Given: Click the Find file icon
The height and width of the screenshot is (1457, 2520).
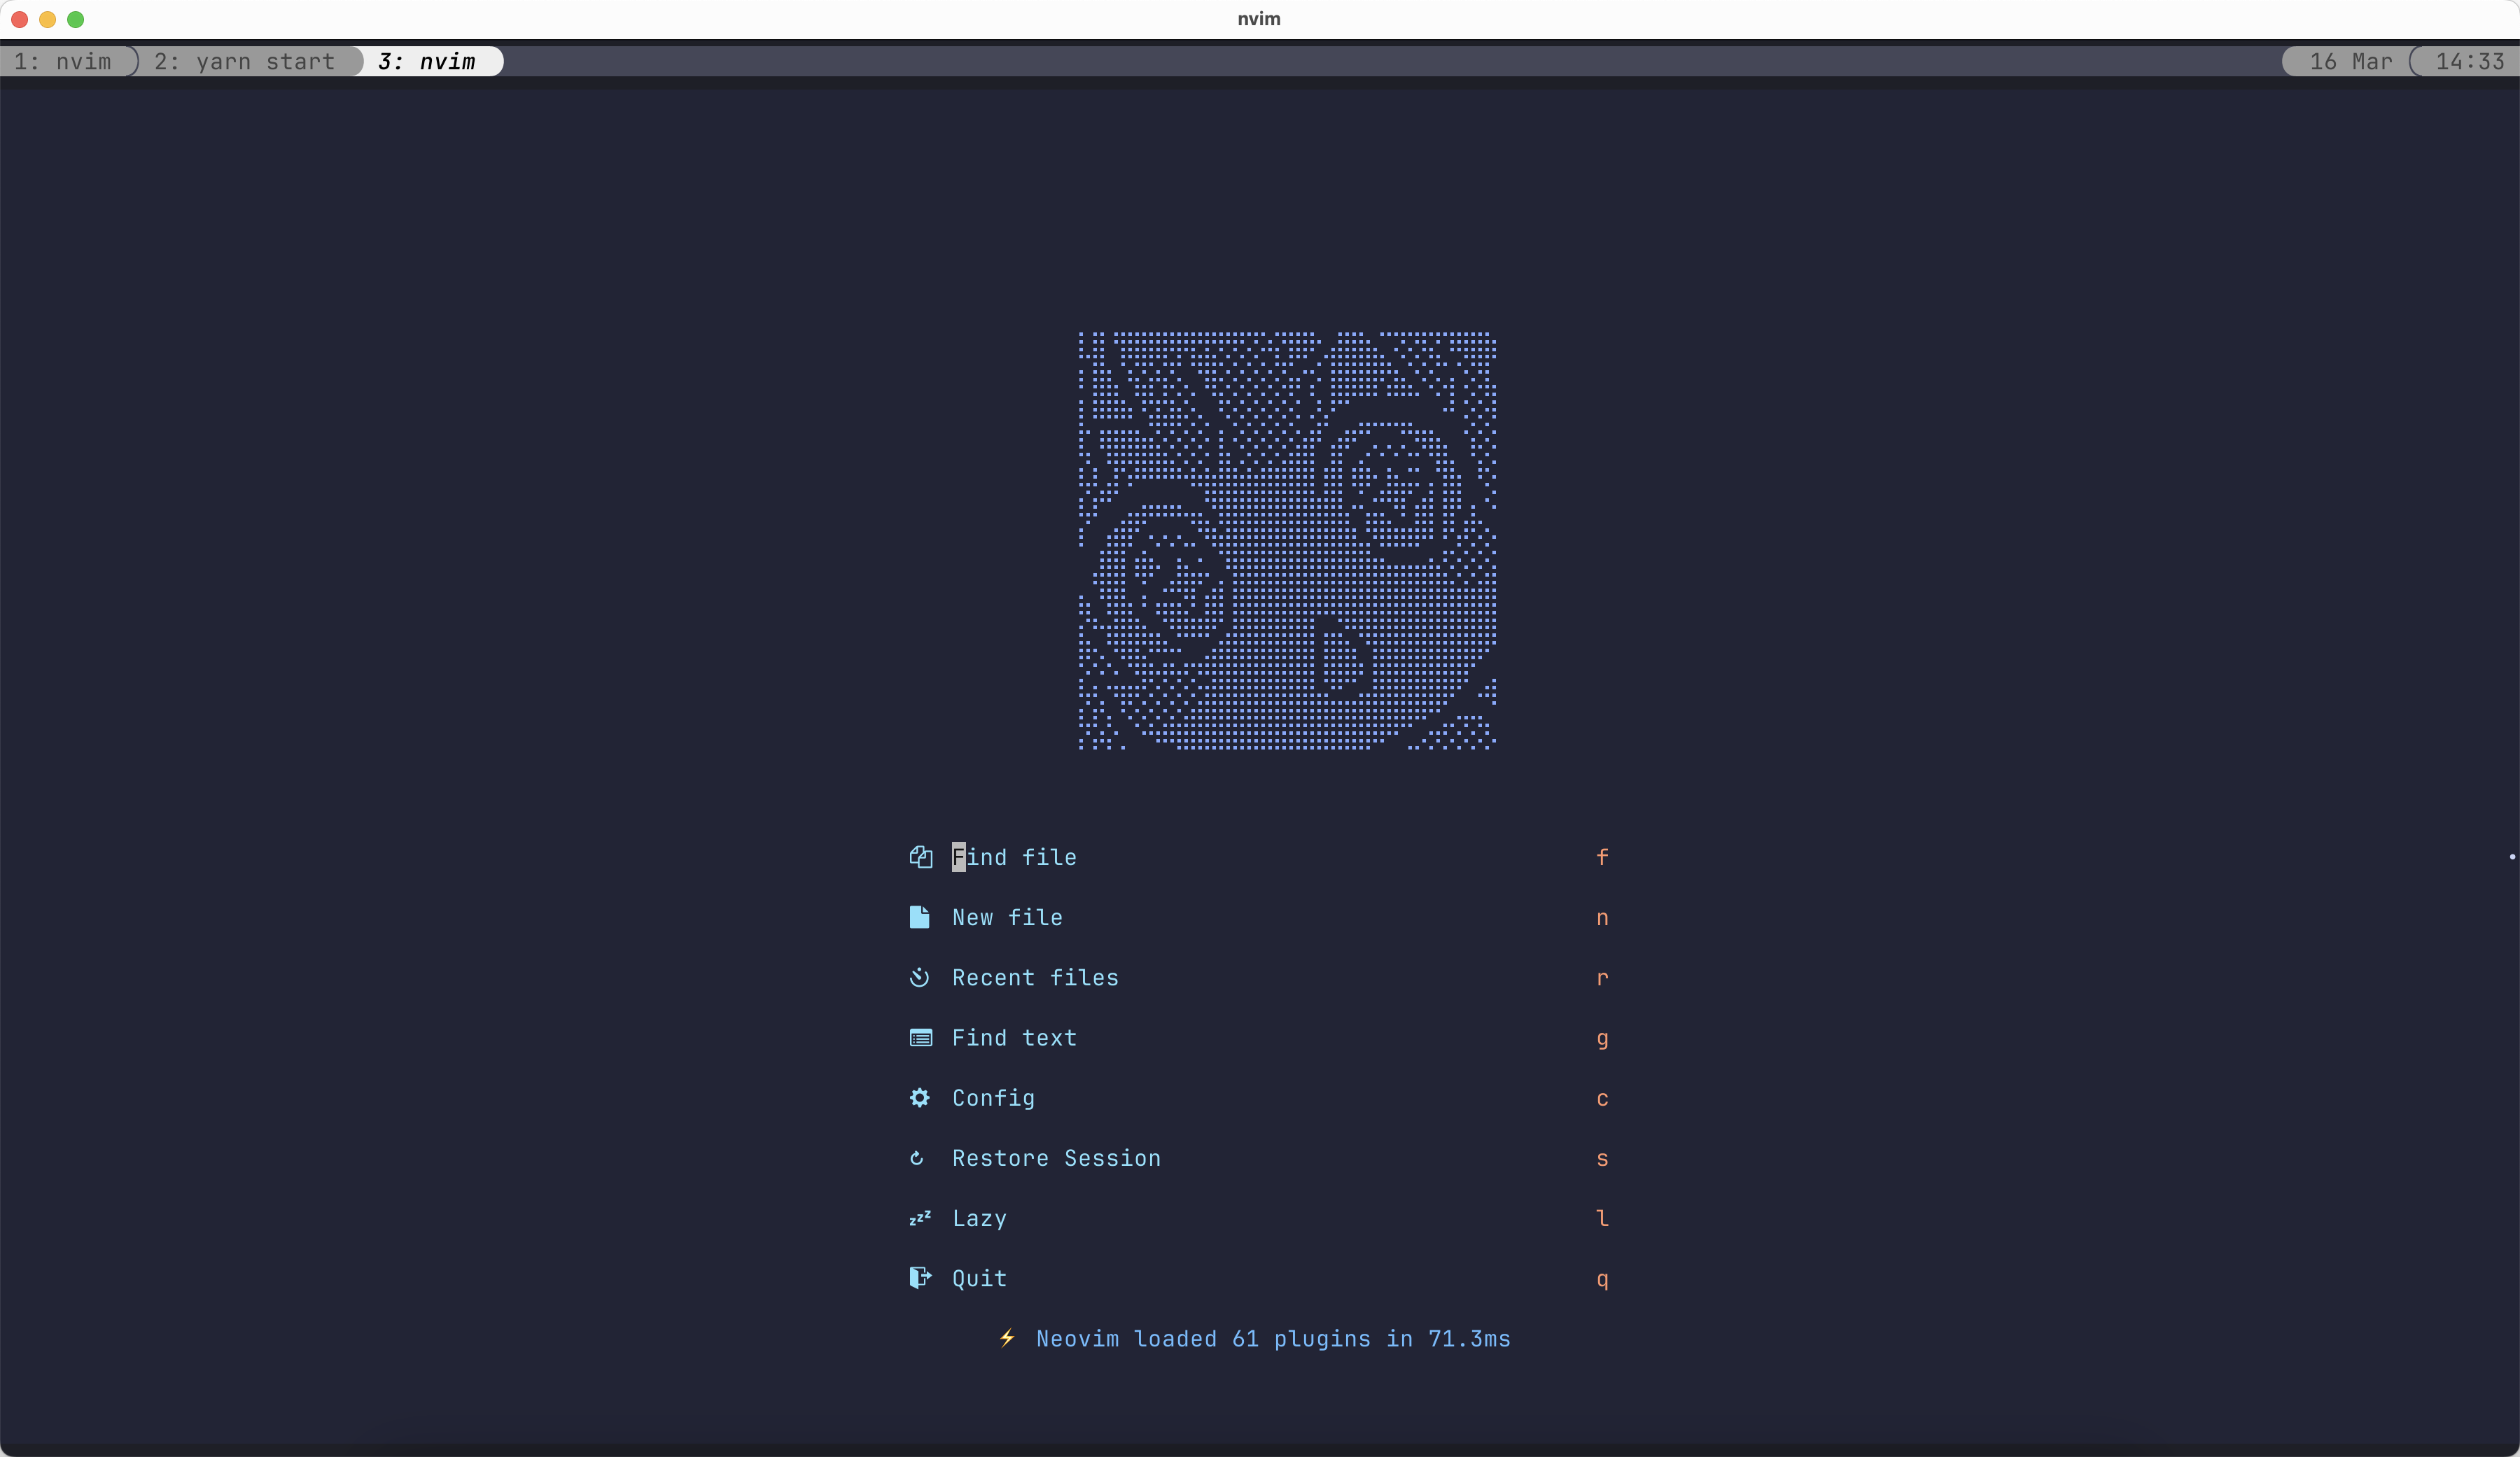Looking at the screenshot, I should (x=920, y=857).
